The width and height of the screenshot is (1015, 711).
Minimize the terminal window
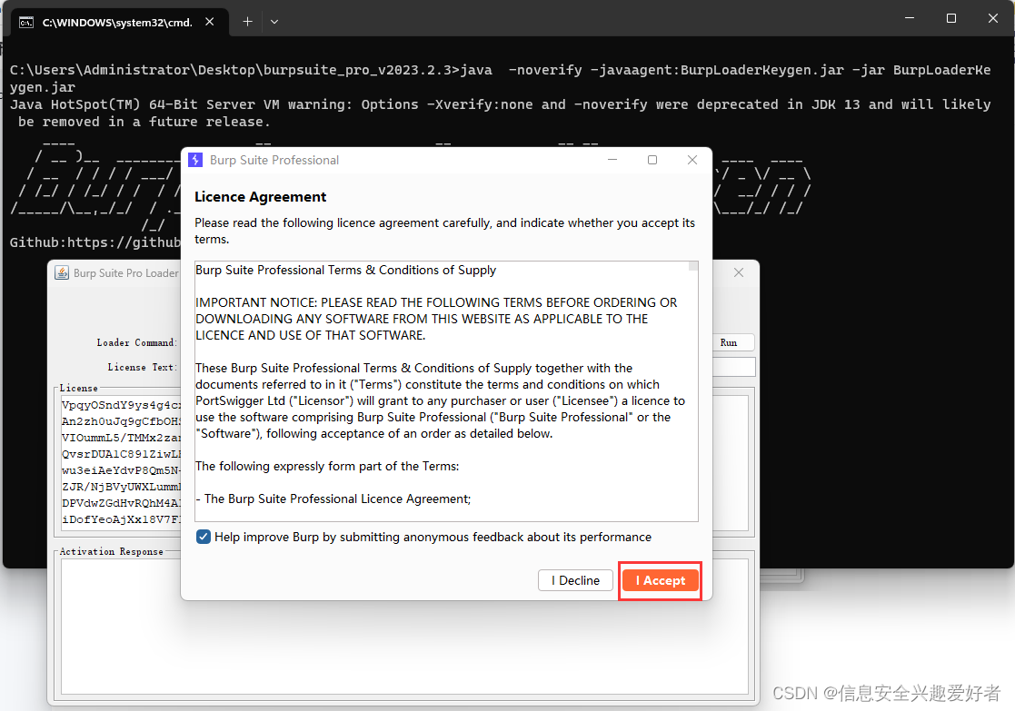[910, 18]
